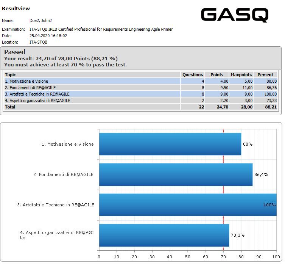Screen dimensions: 285x264
Task: Click the examination name text
Action: pyautogui.click(x=101, y=29)
